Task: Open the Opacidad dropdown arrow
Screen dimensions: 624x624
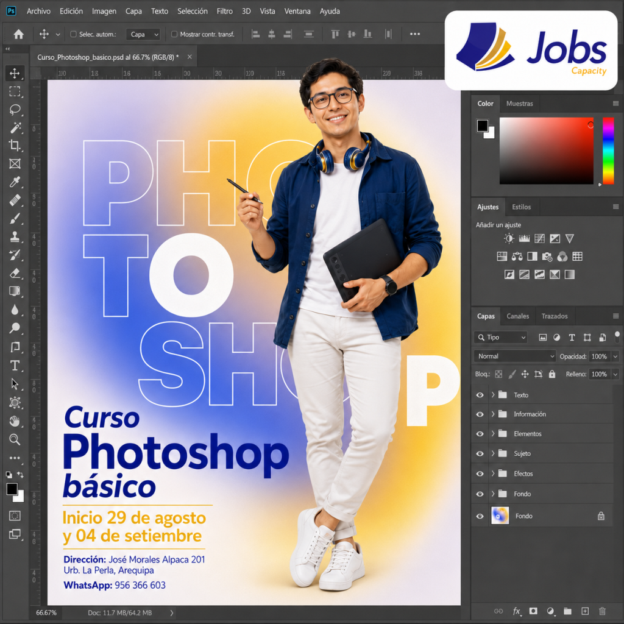Action: [x=615, y=356]
